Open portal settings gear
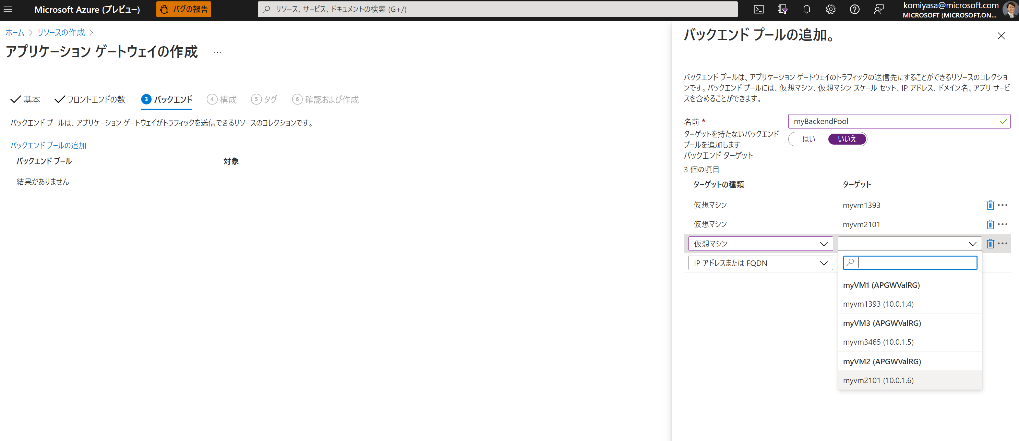1019x441 pixels. pos(830,9)
